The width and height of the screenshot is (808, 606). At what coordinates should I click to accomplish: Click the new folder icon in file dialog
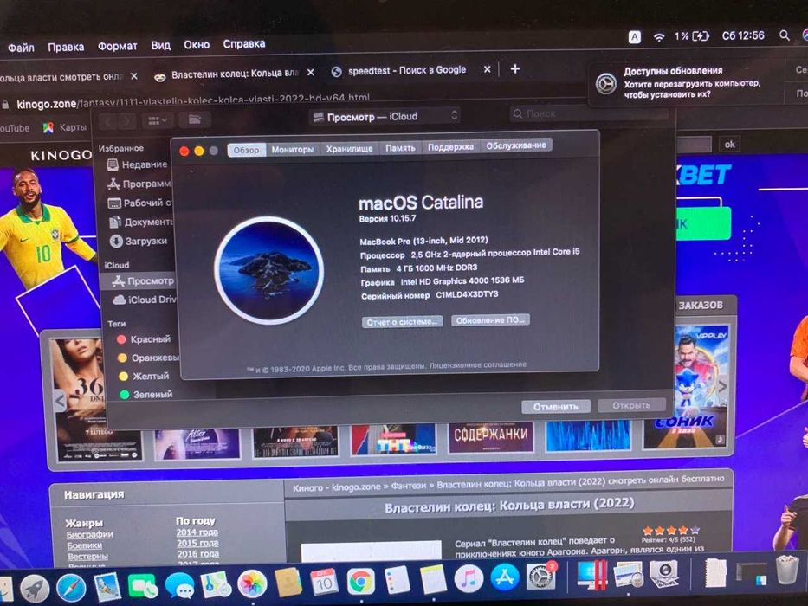194,120
